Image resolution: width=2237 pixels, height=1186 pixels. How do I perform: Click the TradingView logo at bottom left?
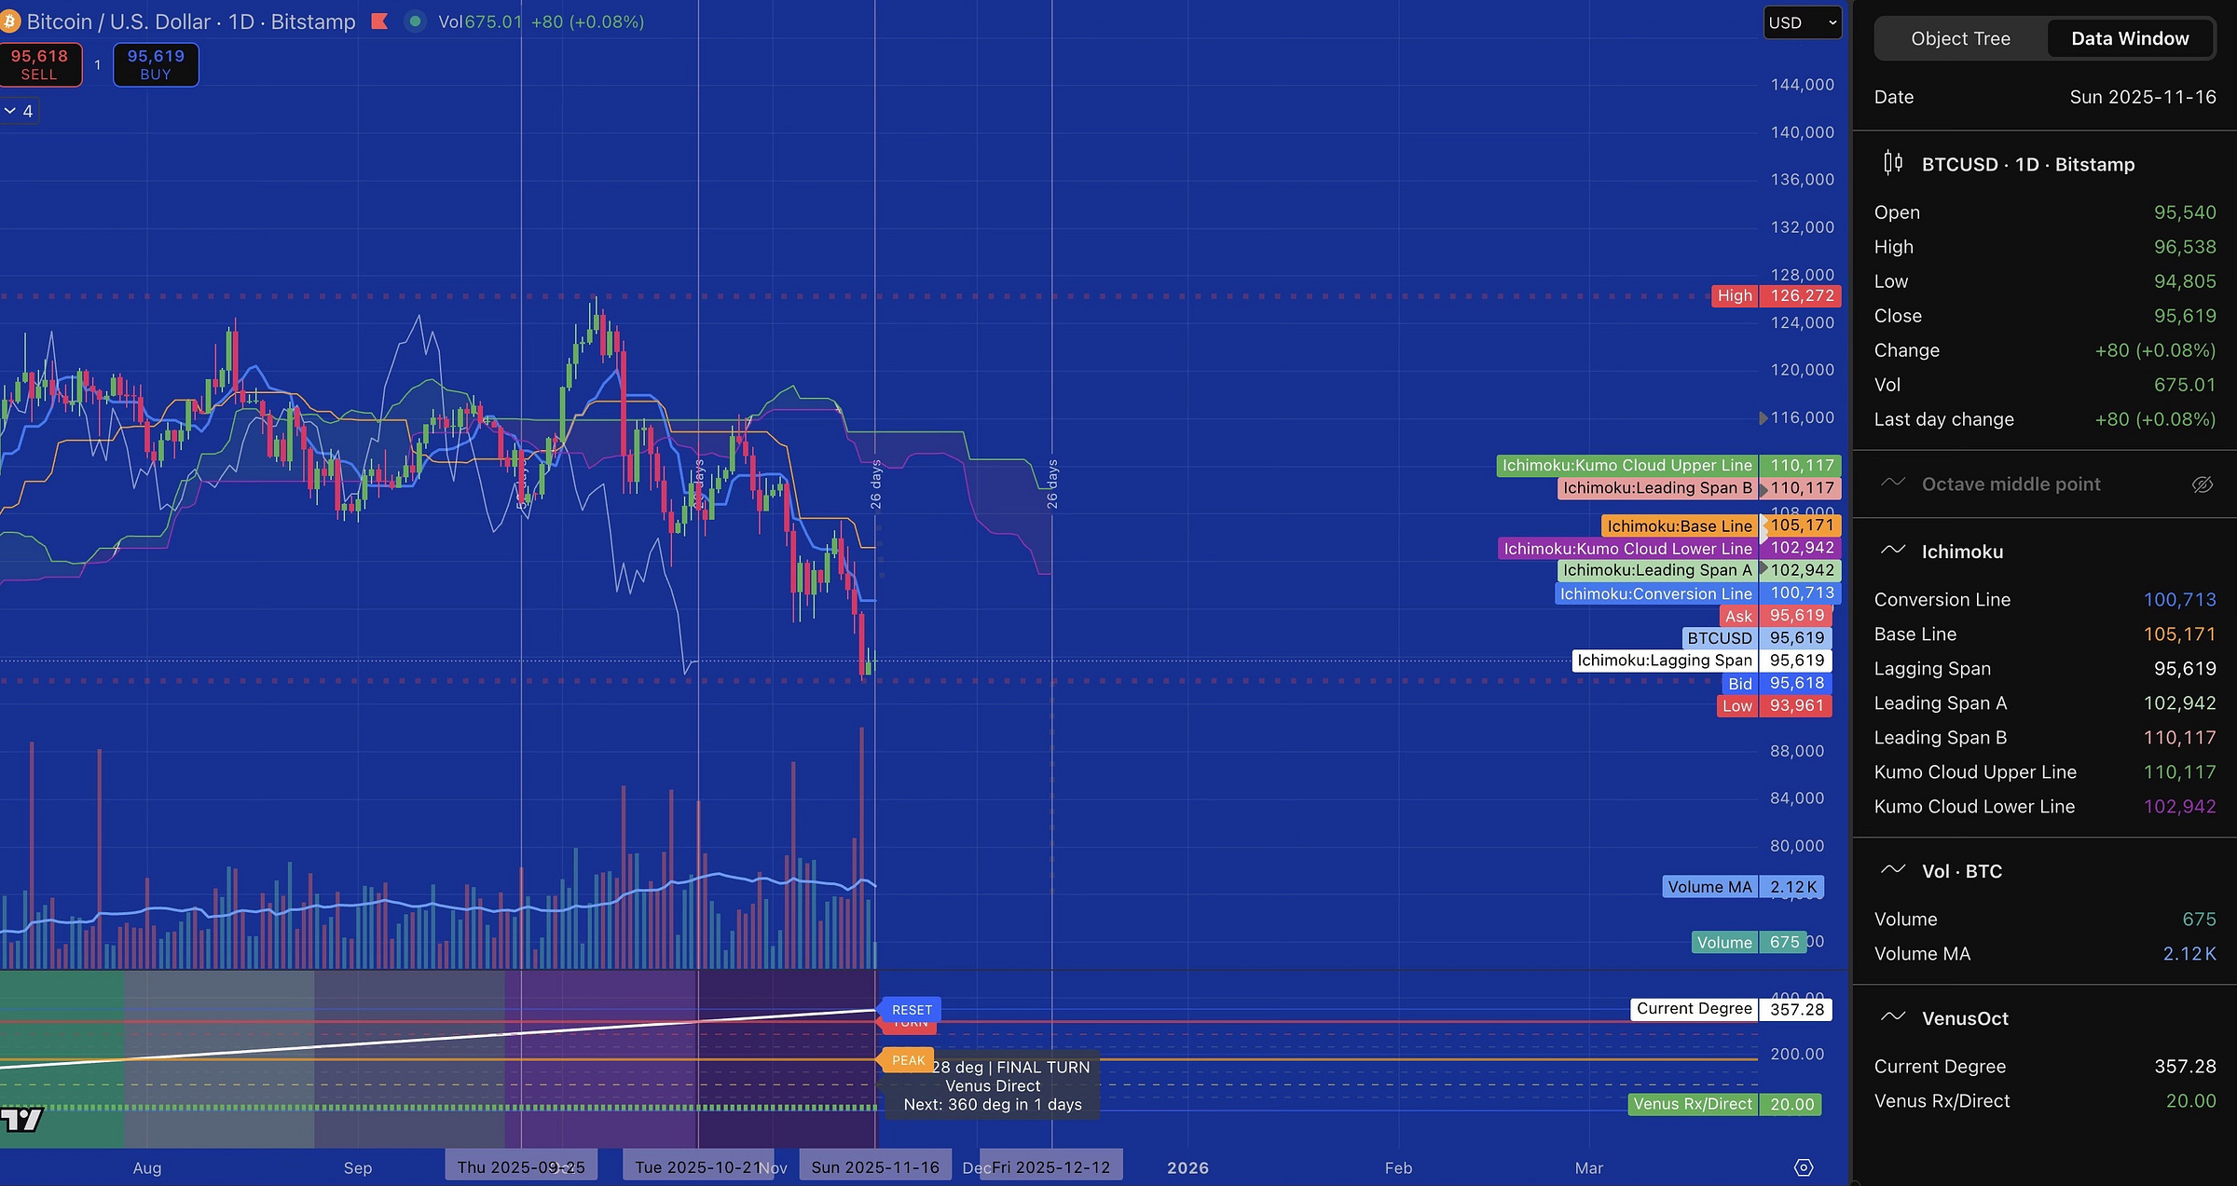click(x=21, y=1118)
